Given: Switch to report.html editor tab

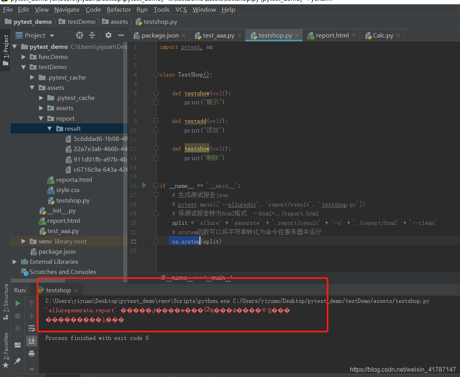Looking at the screenshot, I should (332, 36).
